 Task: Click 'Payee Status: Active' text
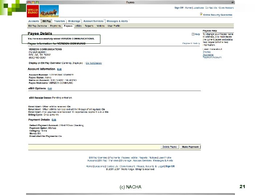pyautogui.click(x=40, y=77)
